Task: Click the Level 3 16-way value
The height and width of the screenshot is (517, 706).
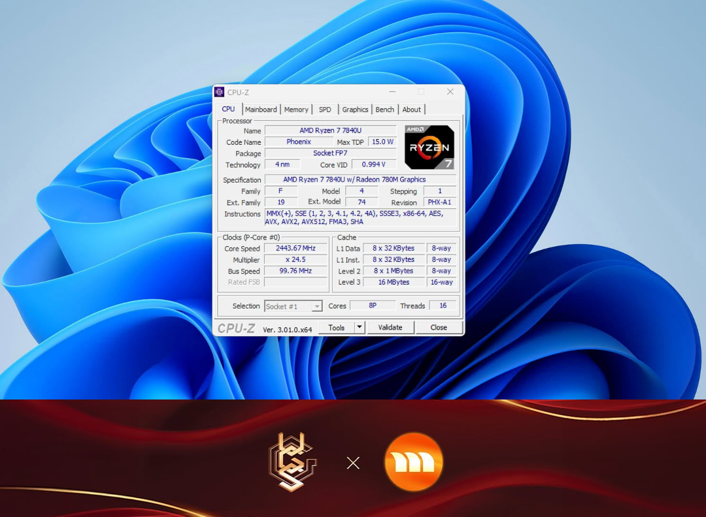Action: click(441, 282)
